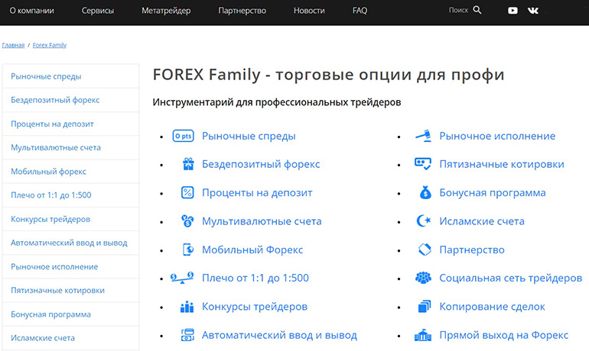Open the Социальная сеть трейдеров link
Viewport: 589px width, 351px height.
point(511,278)
